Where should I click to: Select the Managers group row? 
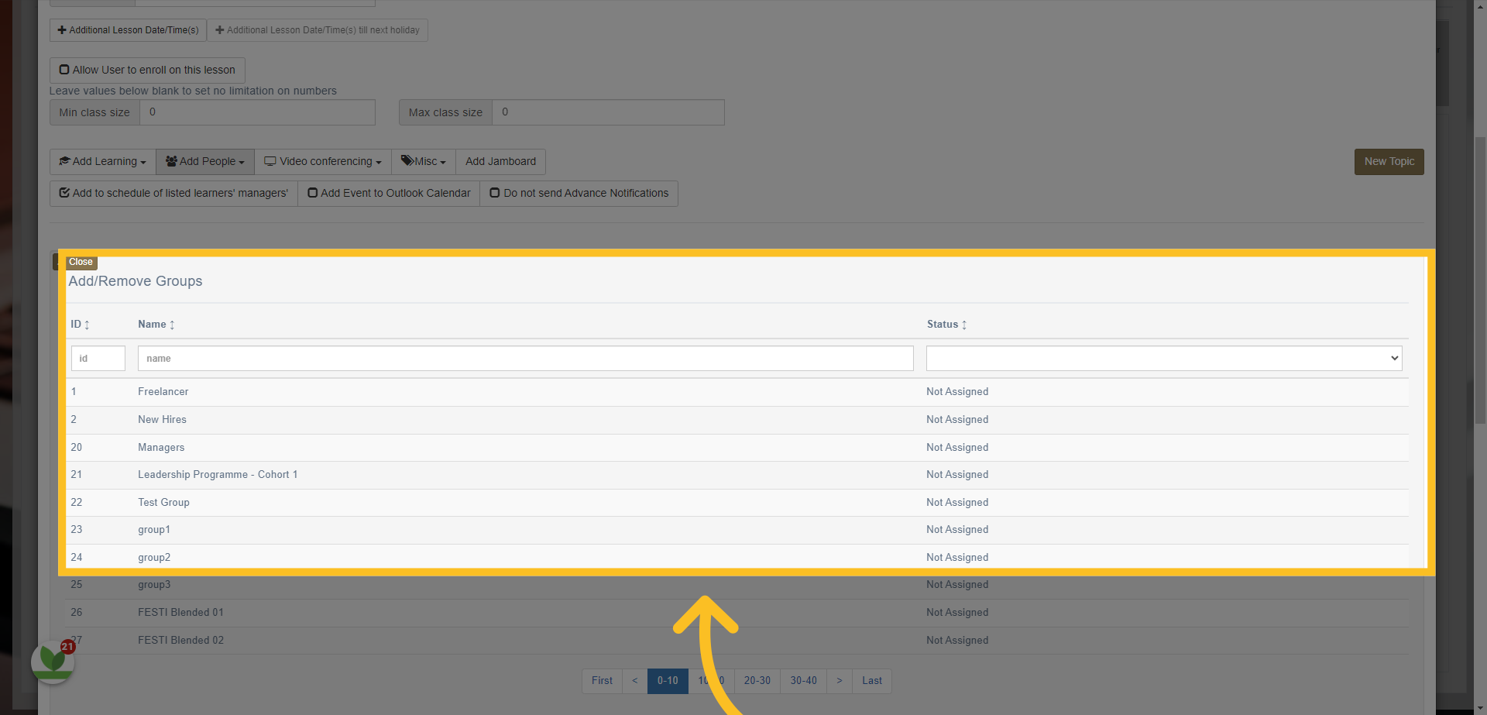(737, 448)
